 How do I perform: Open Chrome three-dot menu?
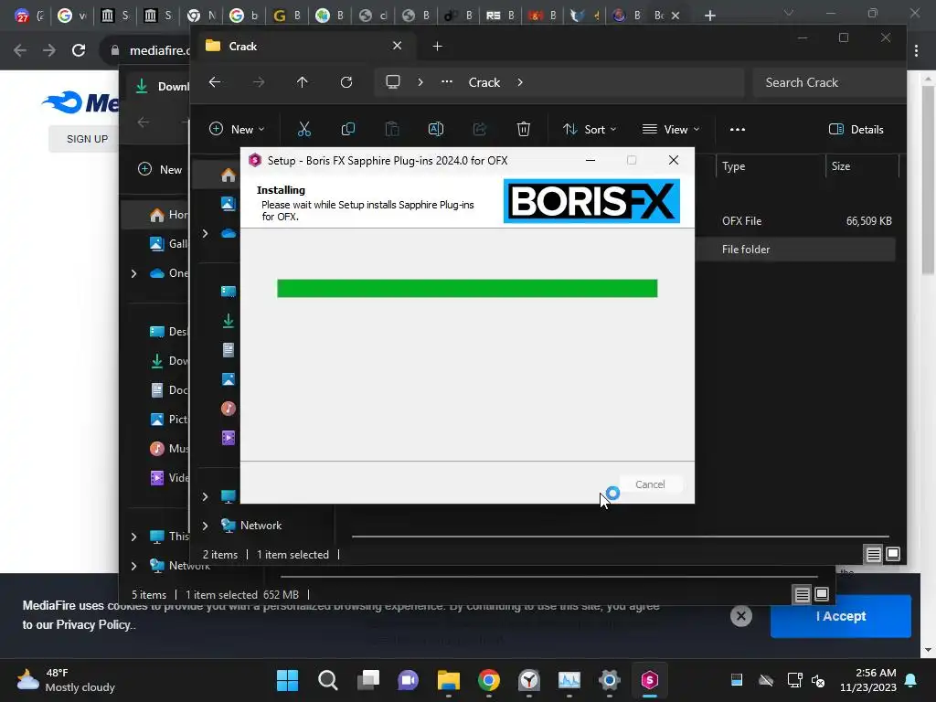pos(916,51)
